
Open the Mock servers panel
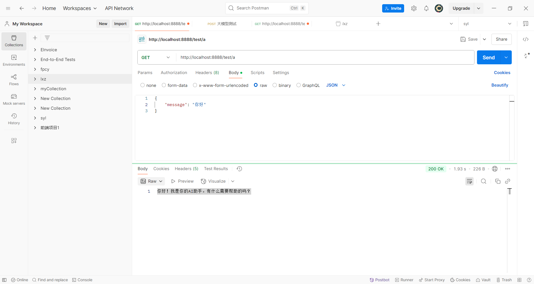[14, 100]
